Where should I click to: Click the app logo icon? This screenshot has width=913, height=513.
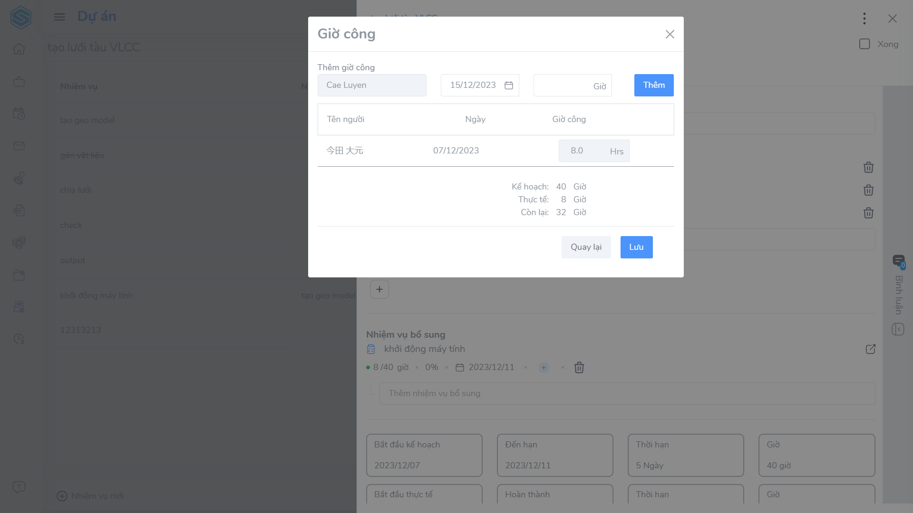pyautogui.click(x=21, y=18)
